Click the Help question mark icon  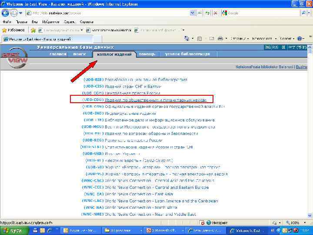coord(300,39)
